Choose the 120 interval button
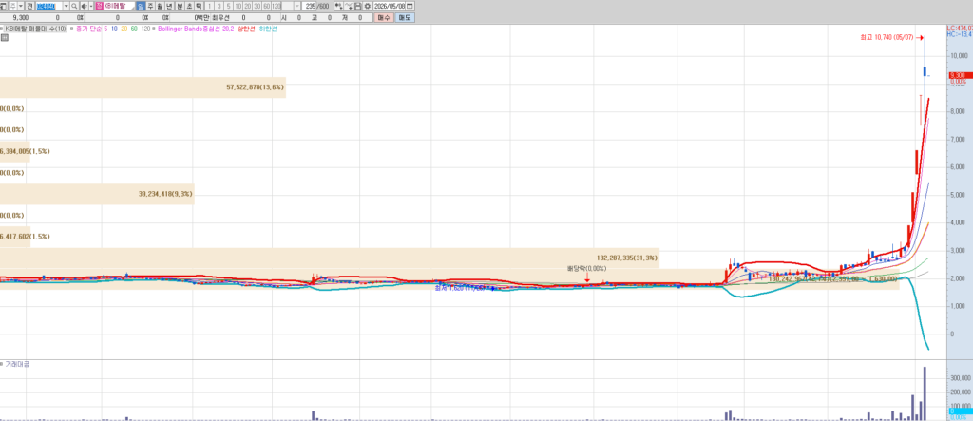The width and height of the screenshot is (973, 421). (277, 6)
